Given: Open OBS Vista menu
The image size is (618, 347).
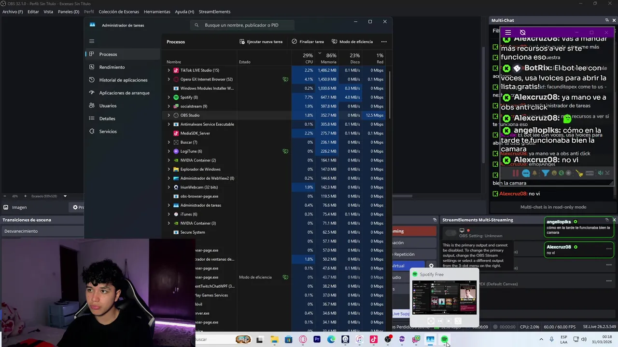Looking at the screenshot, I should (48, 12).
